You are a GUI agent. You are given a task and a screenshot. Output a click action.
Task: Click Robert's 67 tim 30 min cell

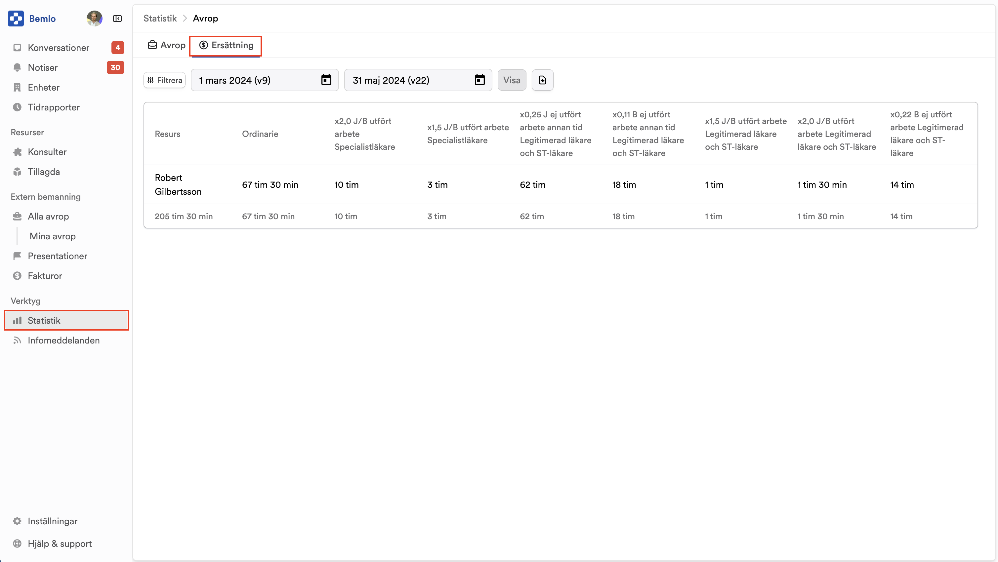pyautogui.click(x=270, y=184)
